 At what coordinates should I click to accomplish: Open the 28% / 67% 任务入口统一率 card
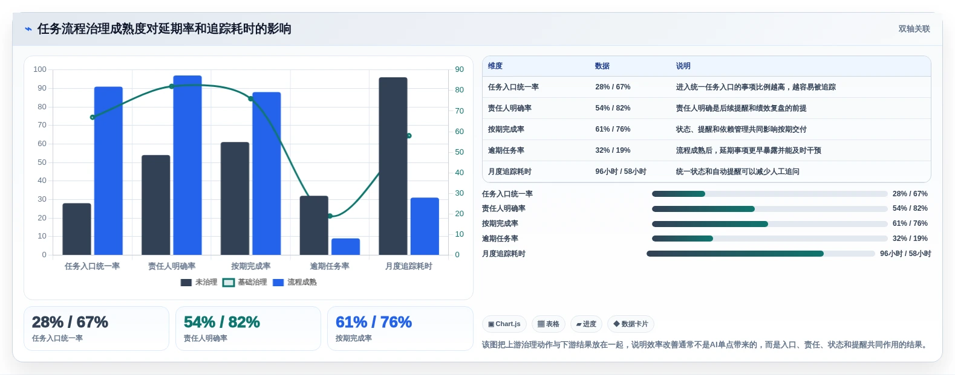(96, 329)
